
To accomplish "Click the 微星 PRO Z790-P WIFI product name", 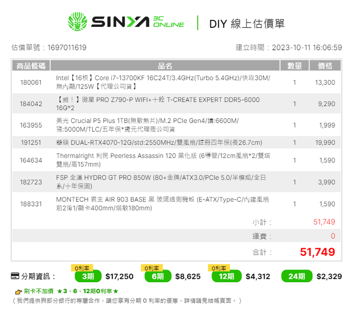I will tap(157, 104).
